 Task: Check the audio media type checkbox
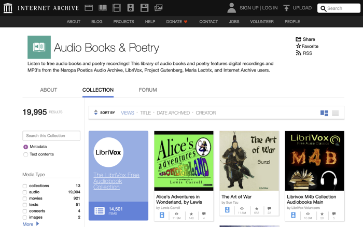pyautogui.click(x=25, y=192)
